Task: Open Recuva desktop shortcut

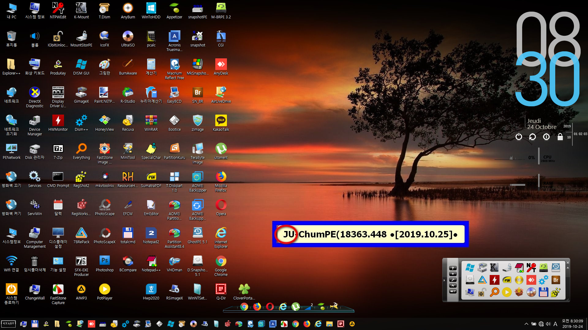Action: point(128,123)
